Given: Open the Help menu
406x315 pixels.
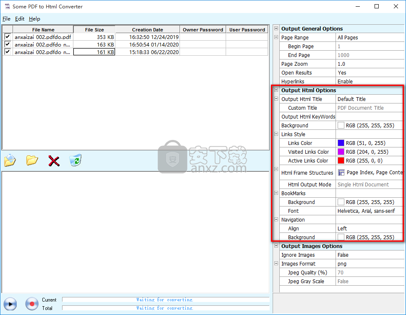Looking at the screenshot, I should click(x=34, y=18).
